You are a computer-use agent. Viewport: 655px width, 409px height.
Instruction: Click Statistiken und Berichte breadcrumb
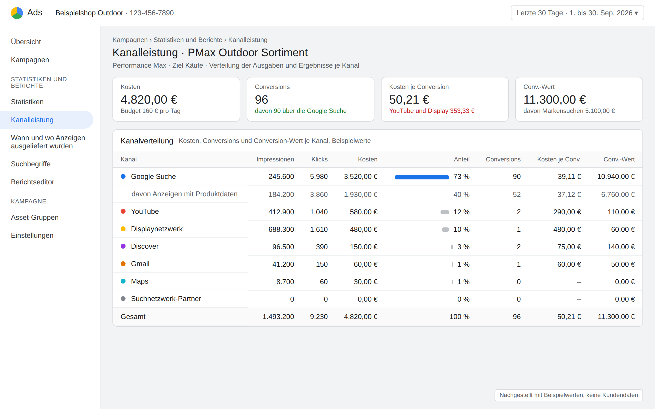(188, 40)
